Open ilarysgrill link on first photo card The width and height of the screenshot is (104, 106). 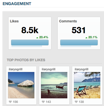(16, 69)
